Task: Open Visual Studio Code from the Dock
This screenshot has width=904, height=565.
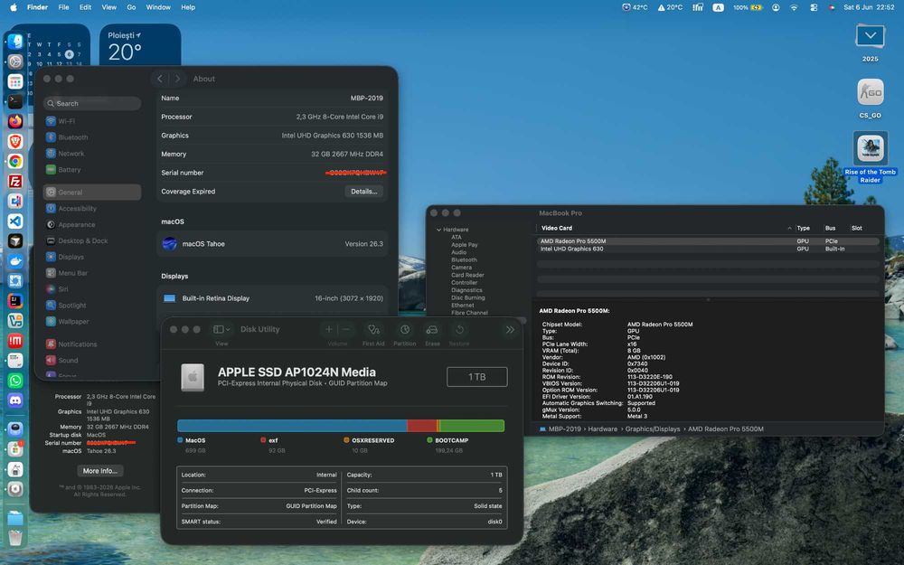Action: pyautogui.click(x=15, y=221)
